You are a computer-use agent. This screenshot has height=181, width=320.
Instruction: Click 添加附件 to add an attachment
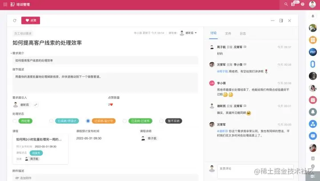point(23,178)
